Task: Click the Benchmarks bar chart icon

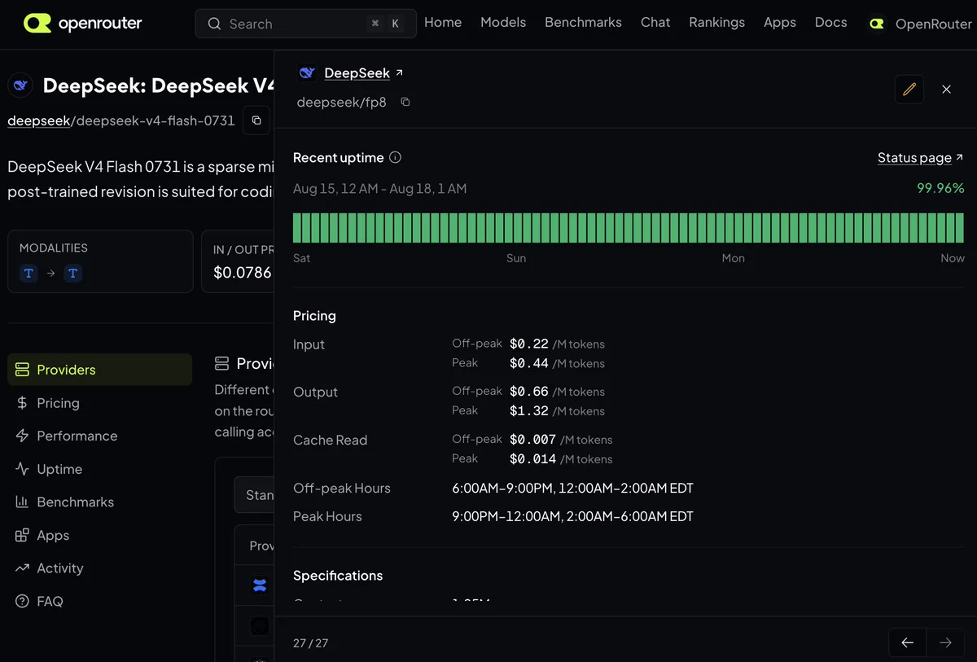Action: pyautogui.click(x=22, y=502)
